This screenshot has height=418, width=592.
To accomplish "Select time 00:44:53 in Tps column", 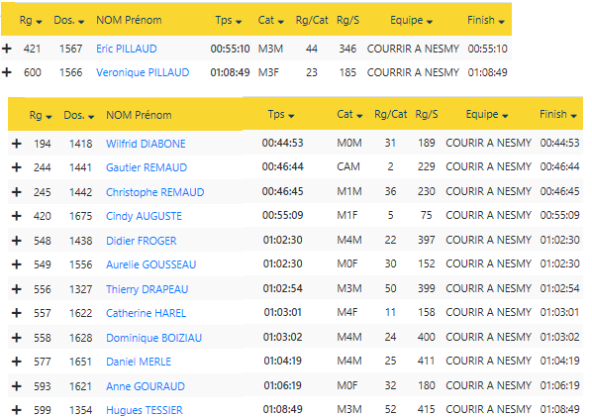I will click(283, 143).
